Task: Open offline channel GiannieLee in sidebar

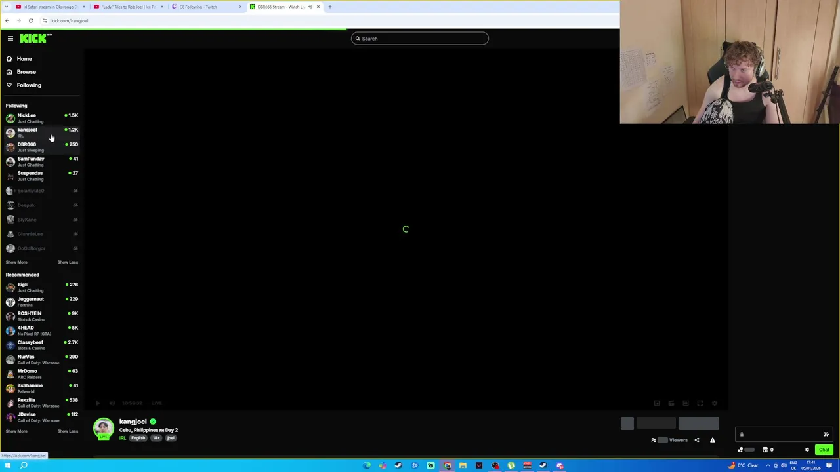Action: tap(42, 234)
